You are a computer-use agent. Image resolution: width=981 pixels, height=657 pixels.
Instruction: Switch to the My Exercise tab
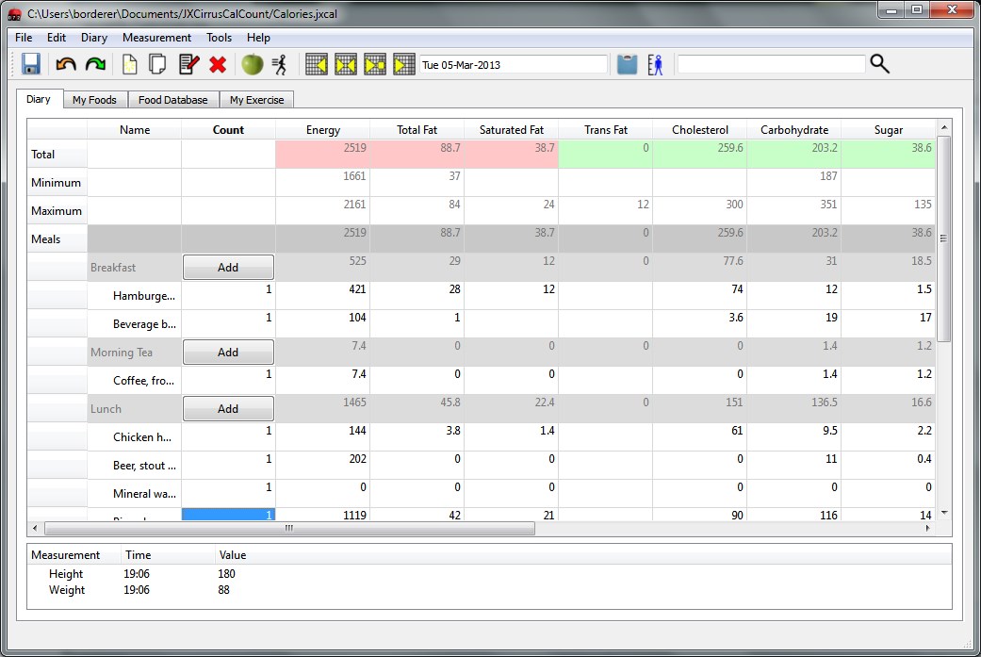coord(256,100)
